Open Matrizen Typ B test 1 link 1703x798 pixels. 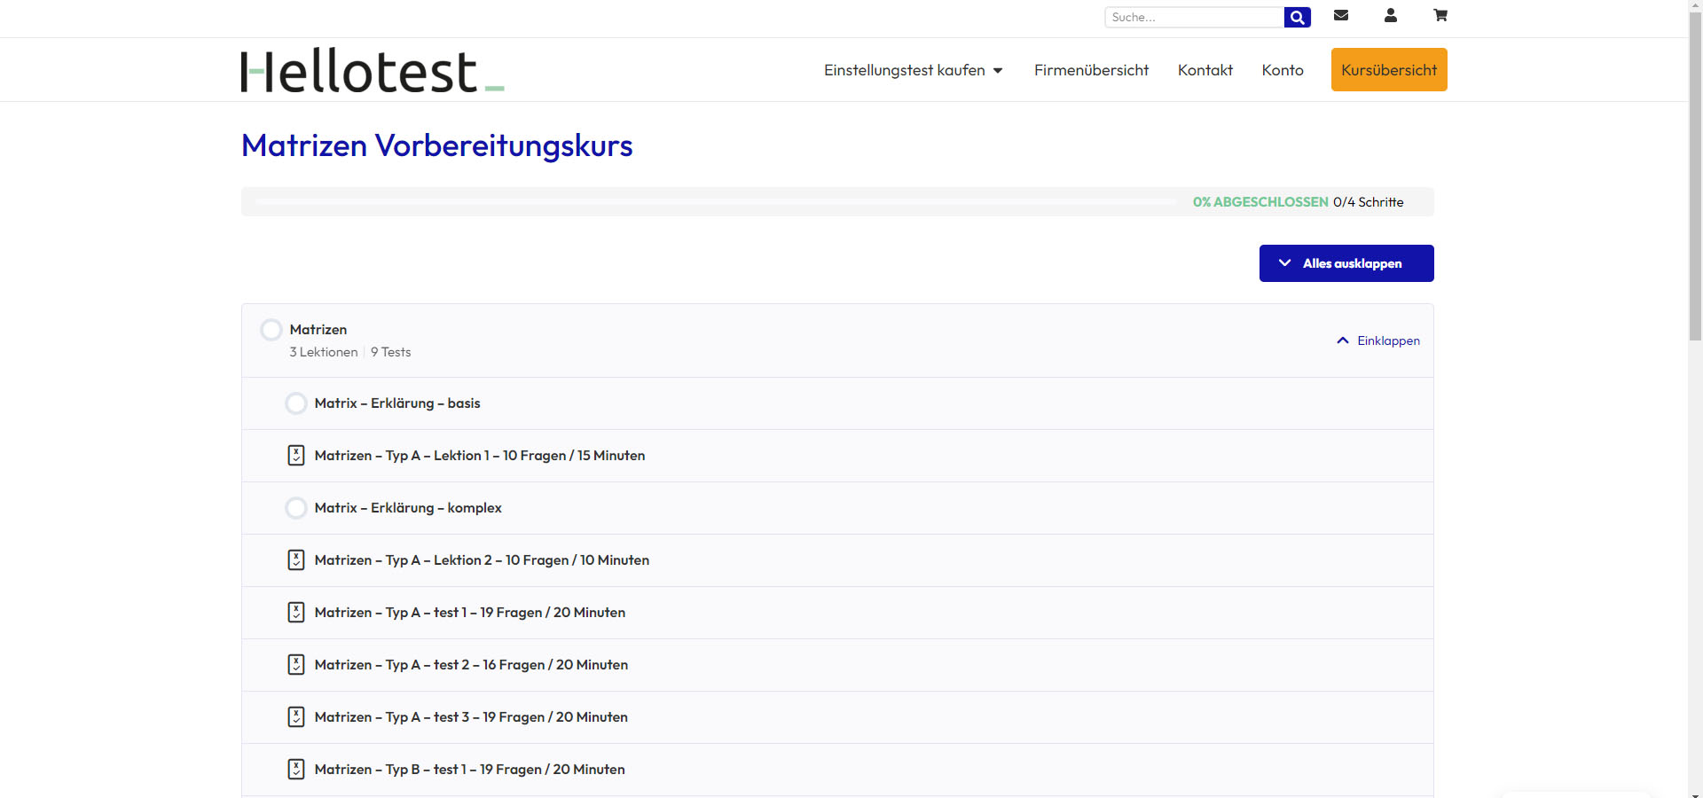[x=470, y=770]
